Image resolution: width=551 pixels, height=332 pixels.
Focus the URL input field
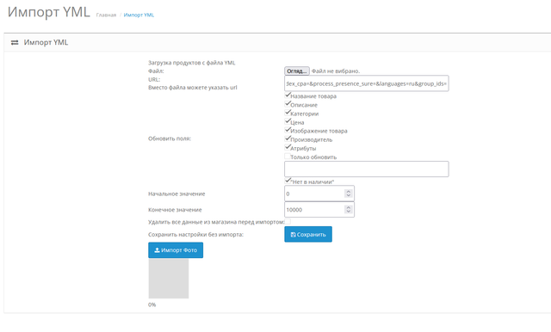click(366, 83)
